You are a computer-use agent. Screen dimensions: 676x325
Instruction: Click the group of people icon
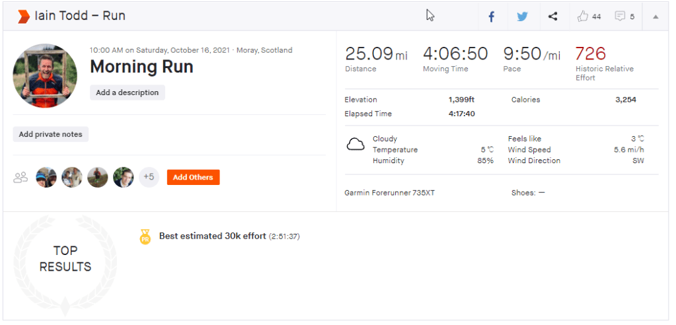click(x=20, y=177)
